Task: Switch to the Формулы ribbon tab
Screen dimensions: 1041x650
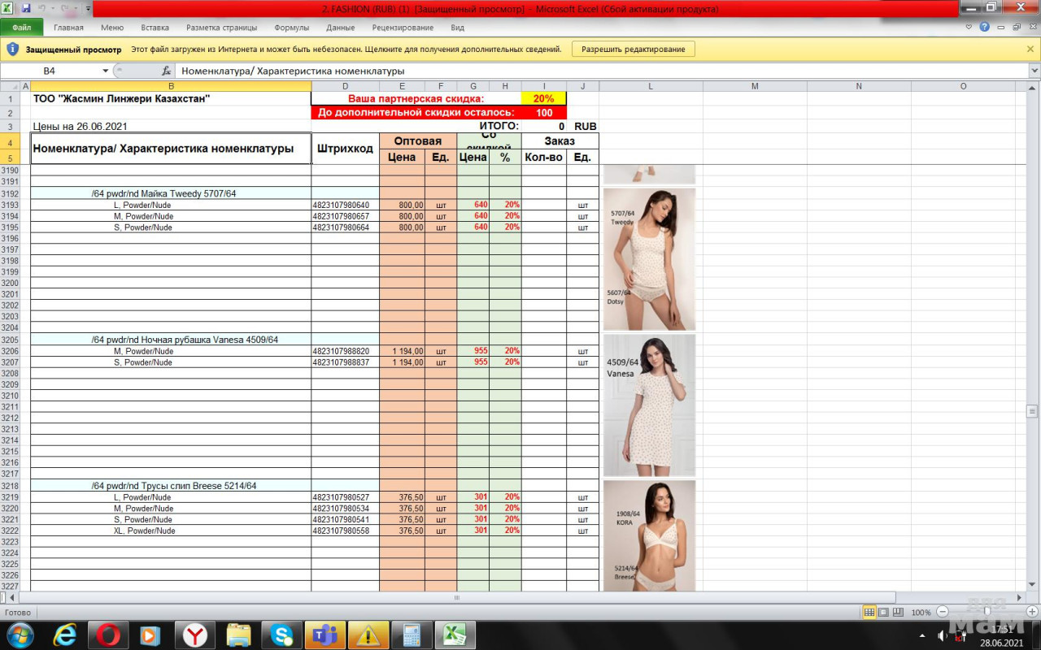Action: (292, 27)
